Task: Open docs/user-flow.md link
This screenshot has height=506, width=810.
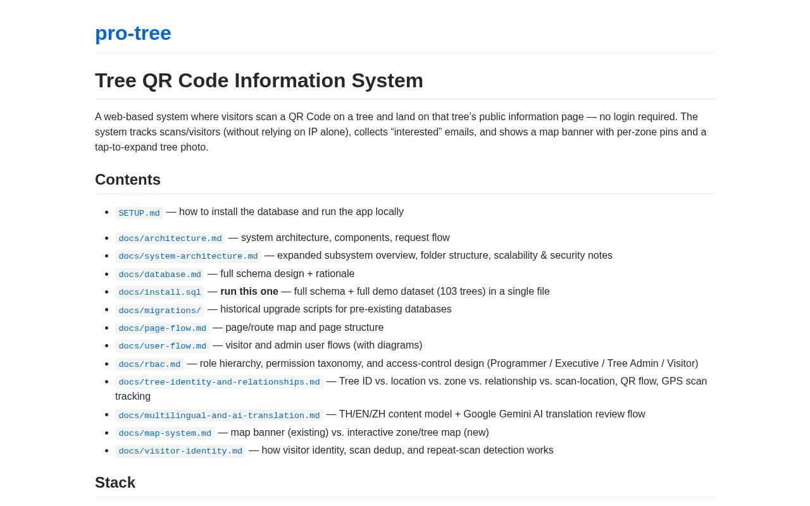Action: 162,346
